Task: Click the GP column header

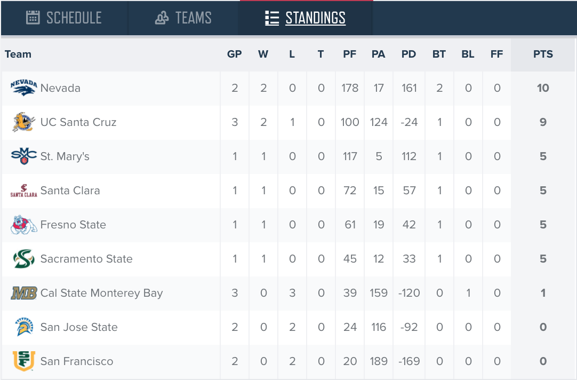Action: click(x=235, y=54)
